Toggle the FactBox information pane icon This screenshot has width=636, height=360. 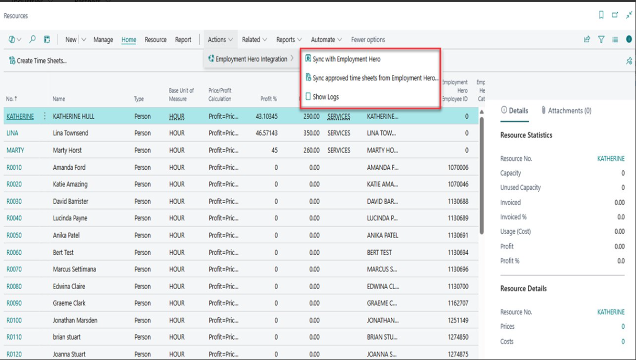tap(629, 40)
